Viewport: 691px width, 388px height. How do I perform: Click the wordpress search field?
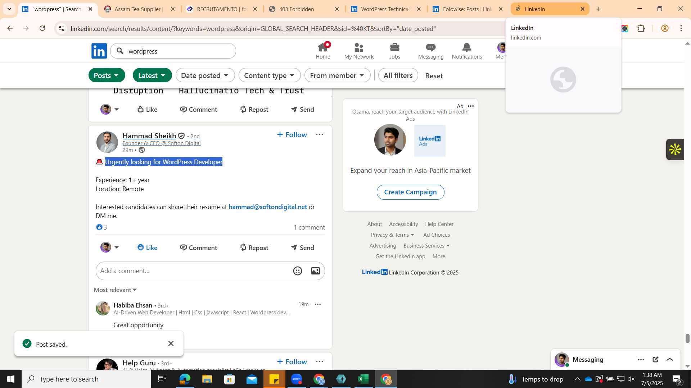(x=173, y=51)
